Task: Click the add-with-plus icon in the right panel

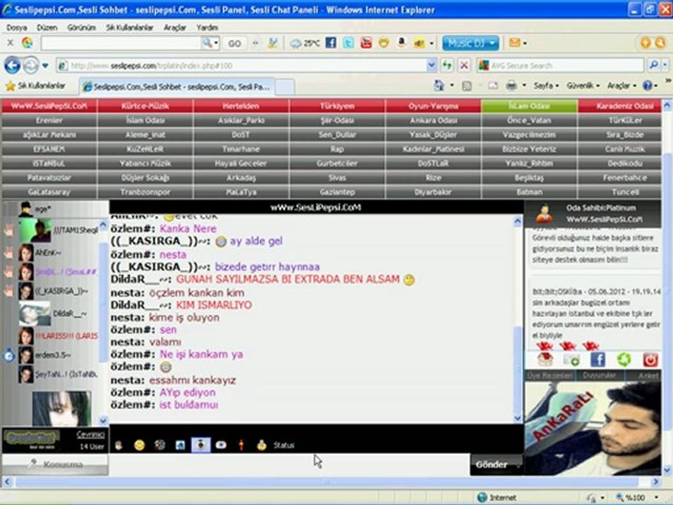Action: (x=571, y=359)
